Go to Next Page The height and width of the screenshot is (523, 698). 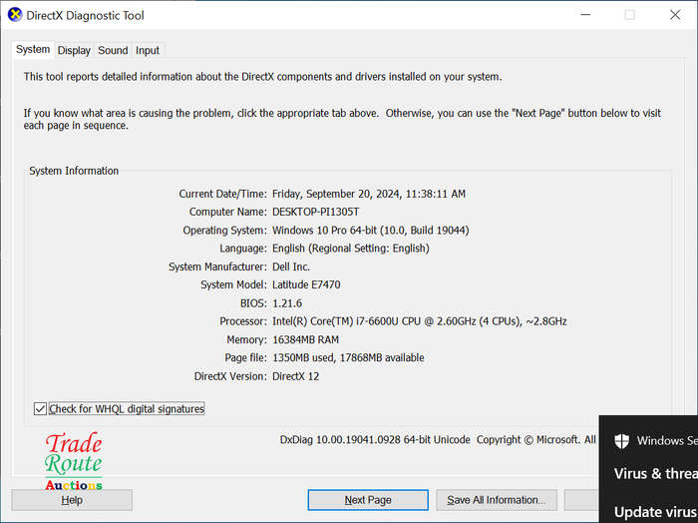368,500
